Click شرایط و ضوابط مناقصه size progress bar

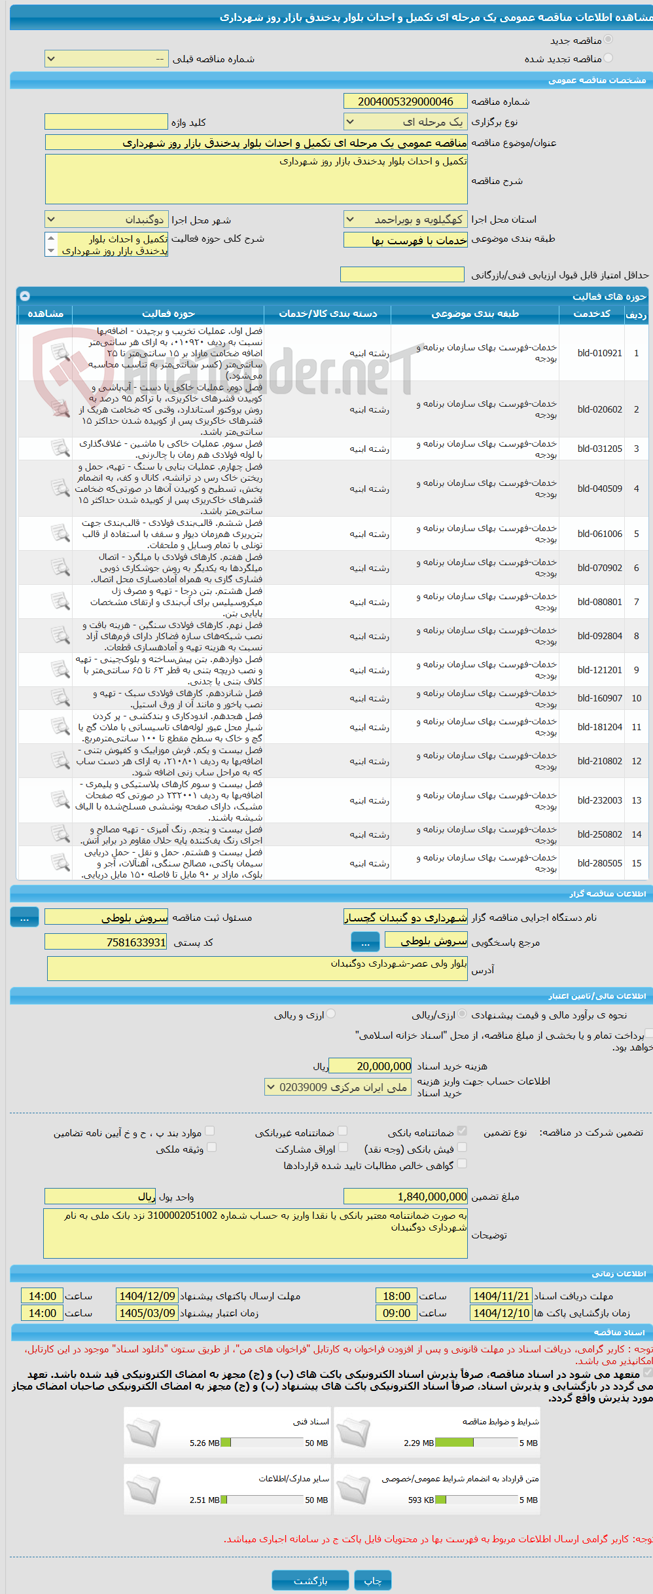(476, 1443)
